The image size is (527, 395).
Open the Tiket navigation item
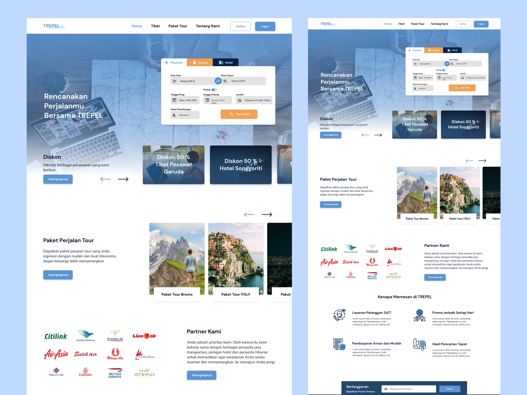(155, 26)
